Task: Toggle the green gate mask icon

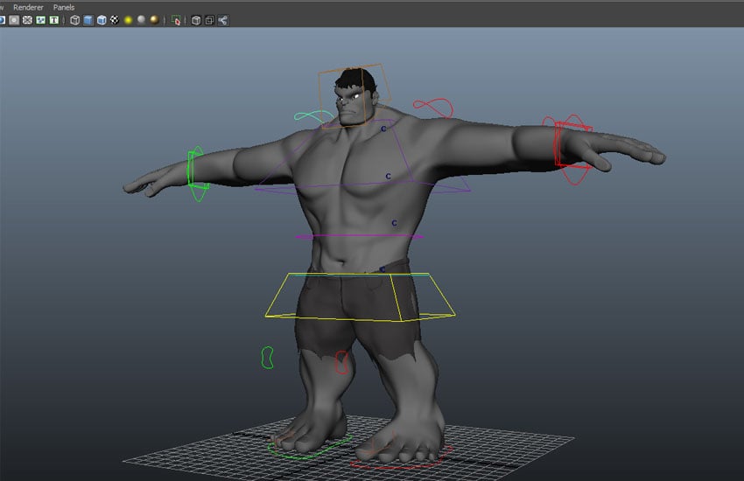Action: [x=41, y=20]
